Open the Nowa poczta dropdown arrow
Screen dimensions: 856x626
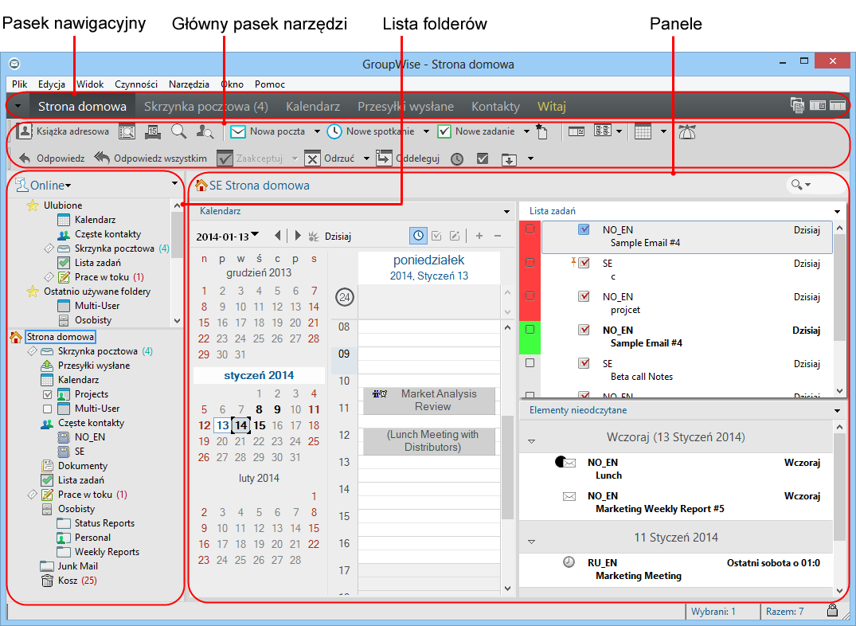pos(317,131)
